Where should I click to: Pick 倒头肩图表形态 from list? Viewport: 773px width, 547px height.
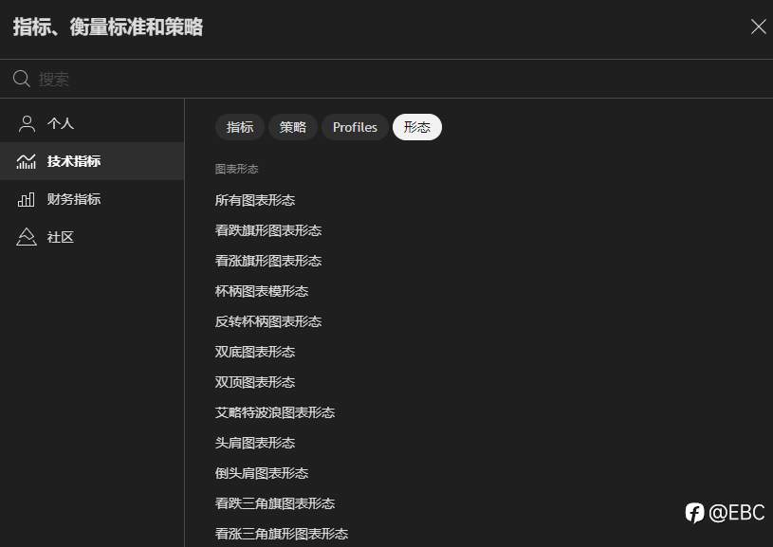[x=262, y=474]
